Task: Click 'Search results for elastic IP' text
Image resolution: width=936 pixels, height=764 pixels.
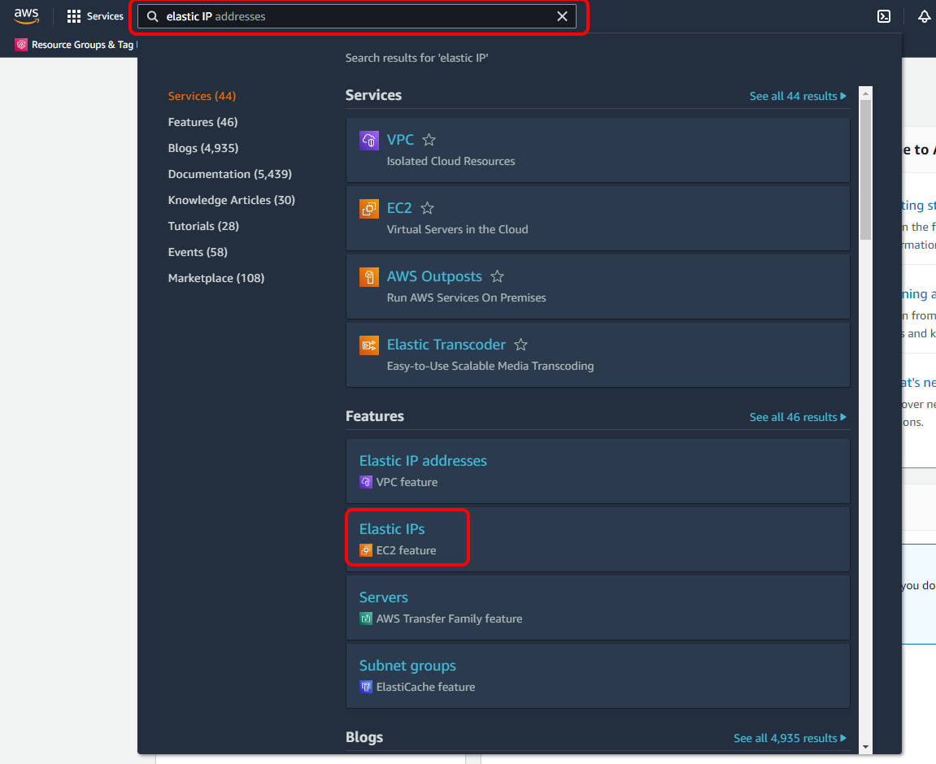Action: [416, 58]
